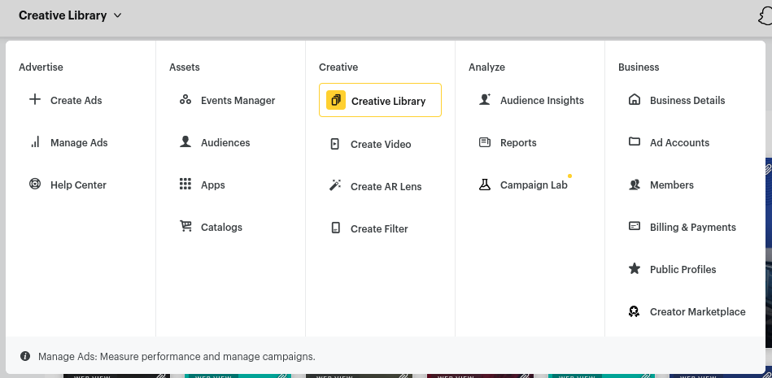772x378 pixels.
Task: Click the yellow Creative Library icon
Action: (x=336, y=100)
